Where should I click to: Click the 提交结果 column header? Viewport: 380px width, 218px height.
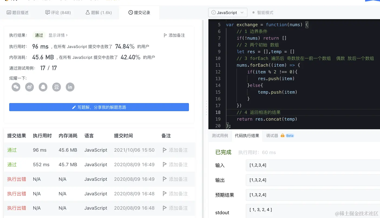(x=17, y=136)
